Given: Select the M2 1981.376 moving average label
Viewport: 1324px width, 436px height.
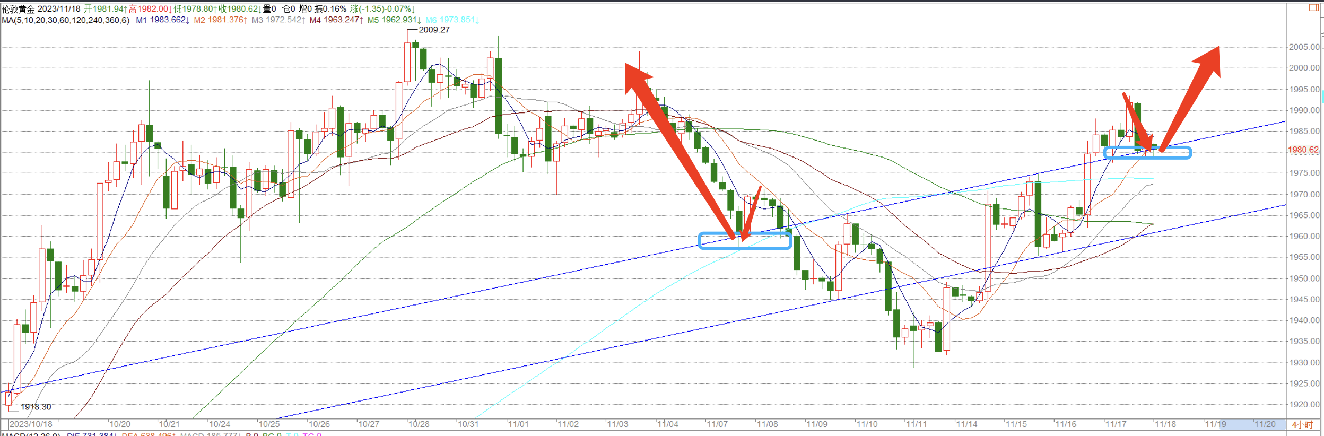Looking at the screenshot, I should [x=220, y=20].
